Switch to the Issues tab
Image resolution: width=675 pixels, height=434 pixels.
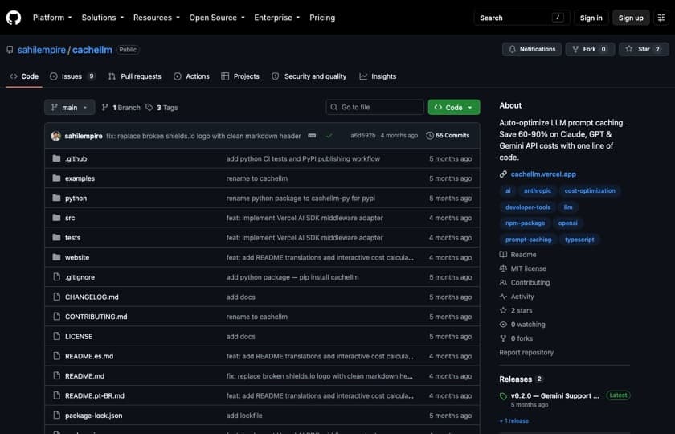(x=72, y=76)
